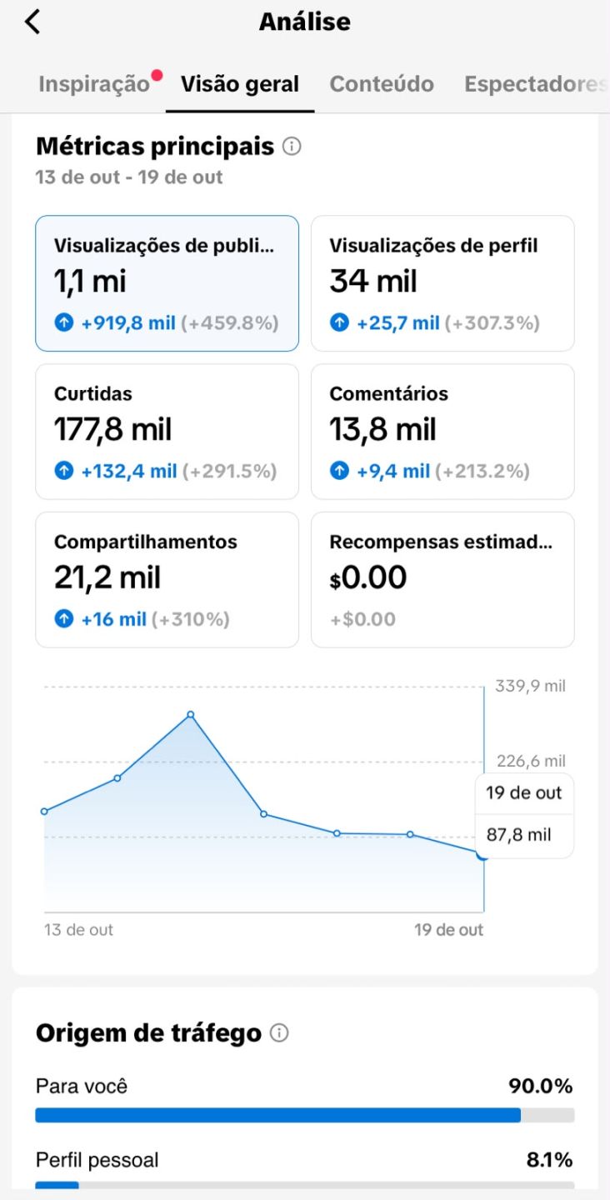Open info icon beside Métricas principais

292,147
